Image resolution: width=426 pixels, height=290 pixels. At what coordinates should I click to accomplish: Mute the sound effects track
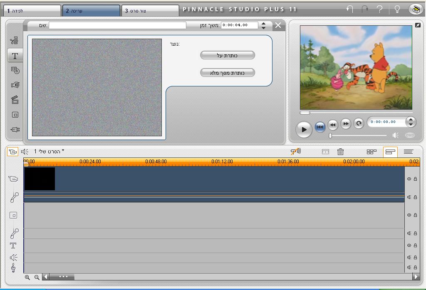tap(409, 257)
